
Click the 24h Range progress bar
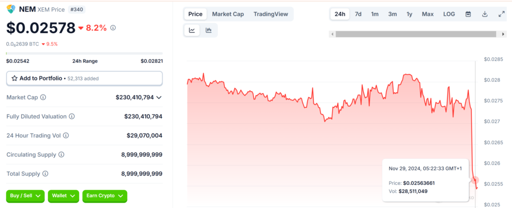pyautogui.click(x=84, y=53)
